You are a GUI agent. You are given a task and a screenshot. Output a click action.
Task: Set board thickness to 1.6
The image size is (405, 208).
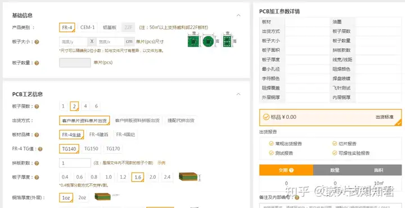(138, 177)
